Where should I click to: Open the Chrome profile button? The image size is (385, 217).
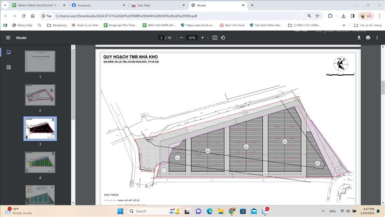pos(366,16)
